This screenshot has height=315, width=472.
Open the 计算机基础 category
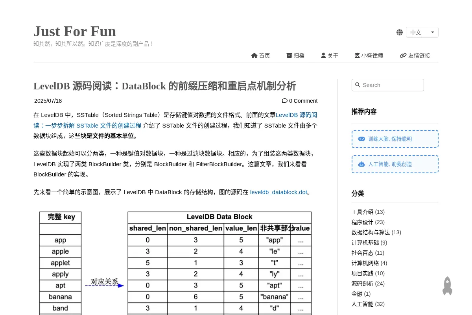365,243
